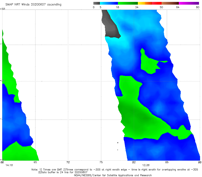Click the longitude axis label '65'
Viewport: 202px width, 177px height.
click(35, 162)
